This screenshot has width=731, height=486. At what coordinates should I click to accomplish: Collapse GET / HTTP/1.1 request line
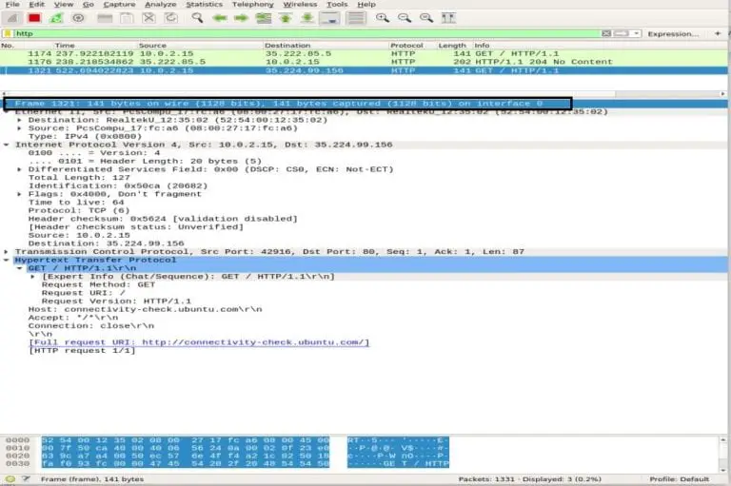coord(20,268)
